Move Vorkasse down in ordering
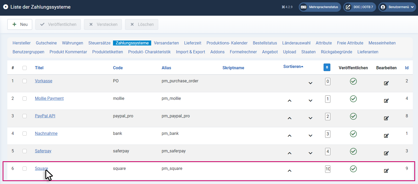This screenshot has width=418, height=184. (x=310, y=83)
